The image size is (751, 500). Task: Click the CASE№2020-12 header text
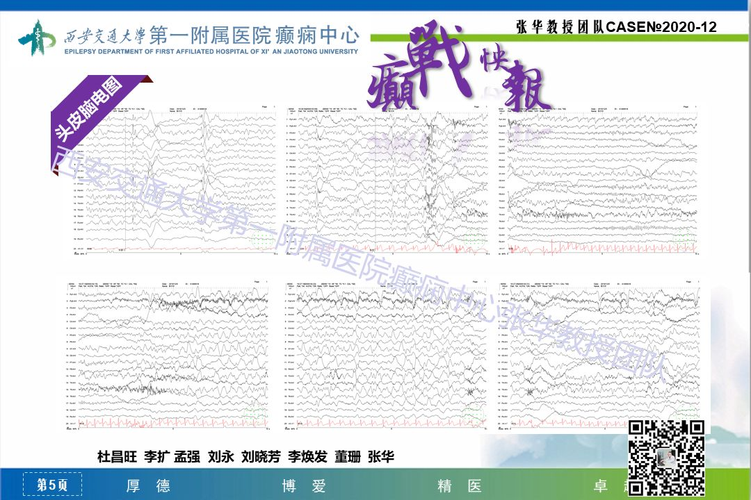(x=661, y=27)
